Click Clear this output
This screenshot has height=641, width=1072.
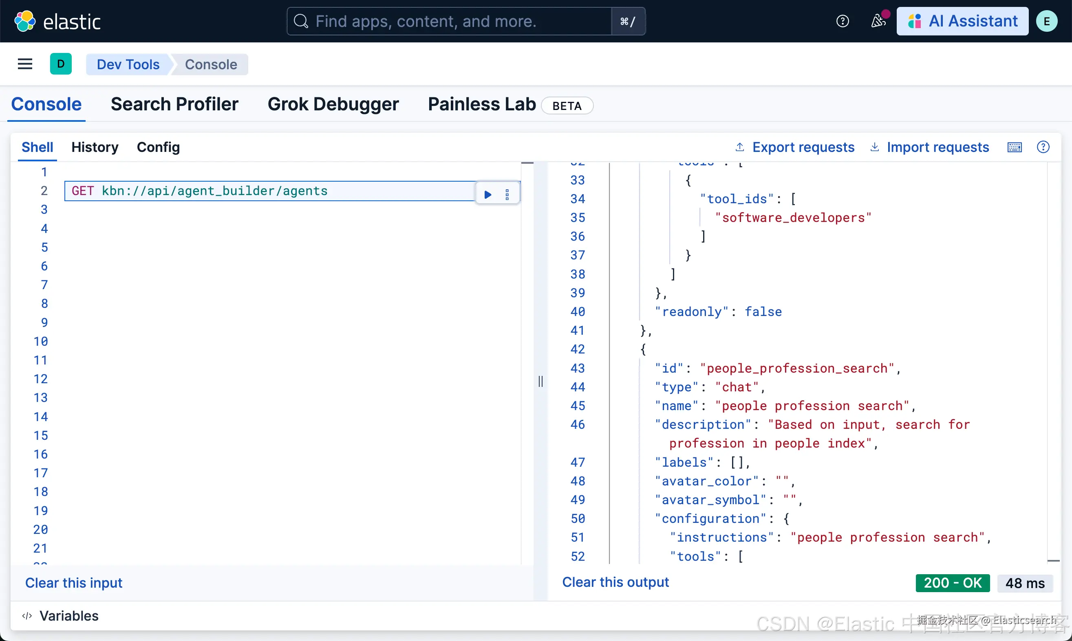tap(615, 582)
